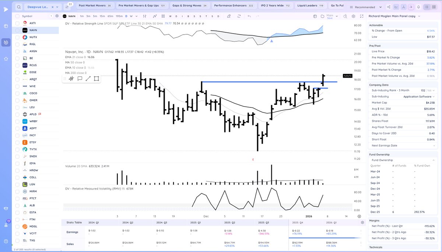Viewport: 442px width, 252px height.
Task: Select the trend line drawing tool
Action: [88, 78]
